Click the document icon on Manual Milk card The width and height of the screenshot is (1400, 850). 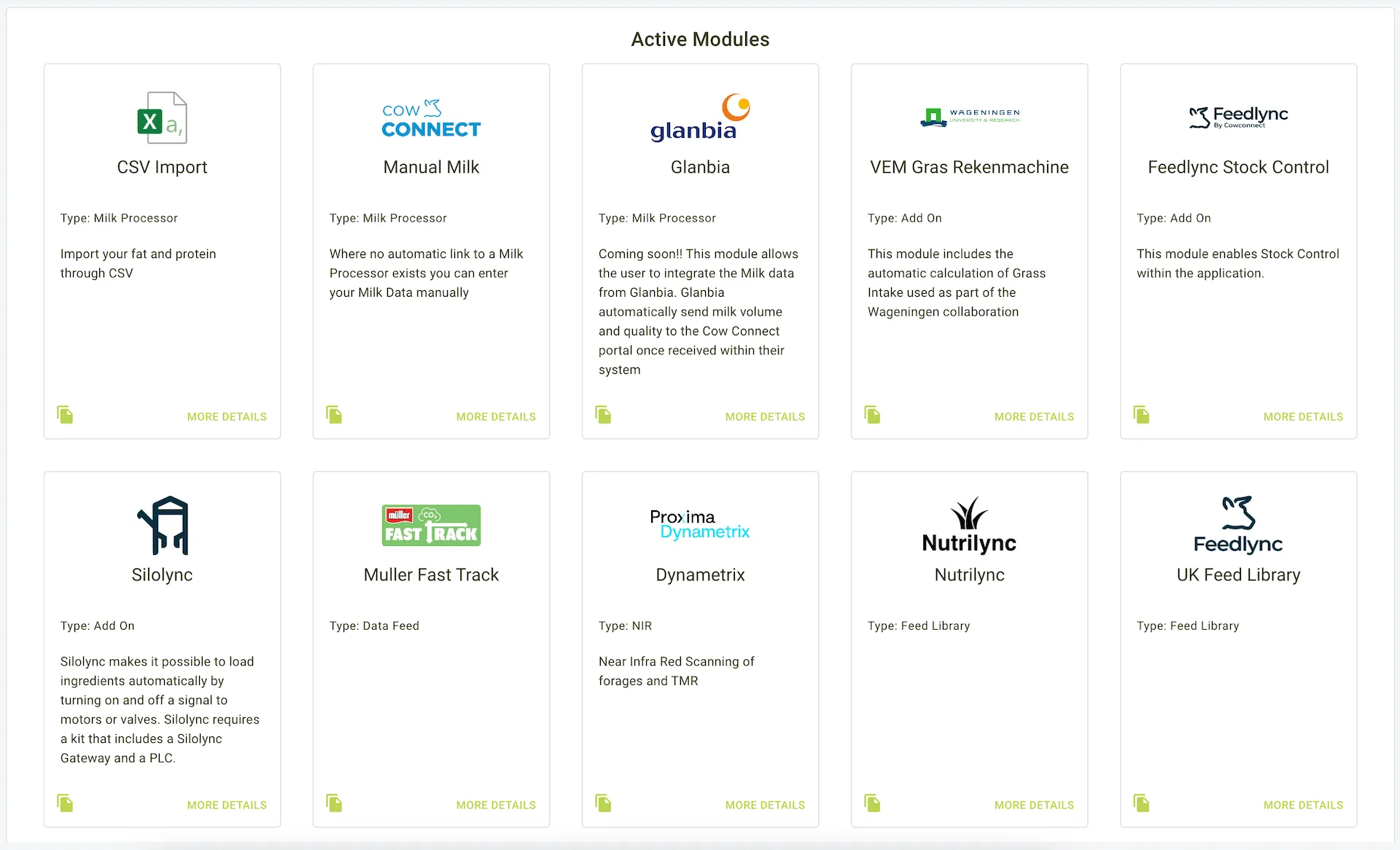[x=335, y=416]
